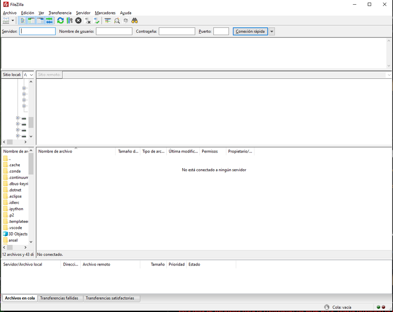
Task: Open the Sitio local path dropdown
Action: point(31,74)
